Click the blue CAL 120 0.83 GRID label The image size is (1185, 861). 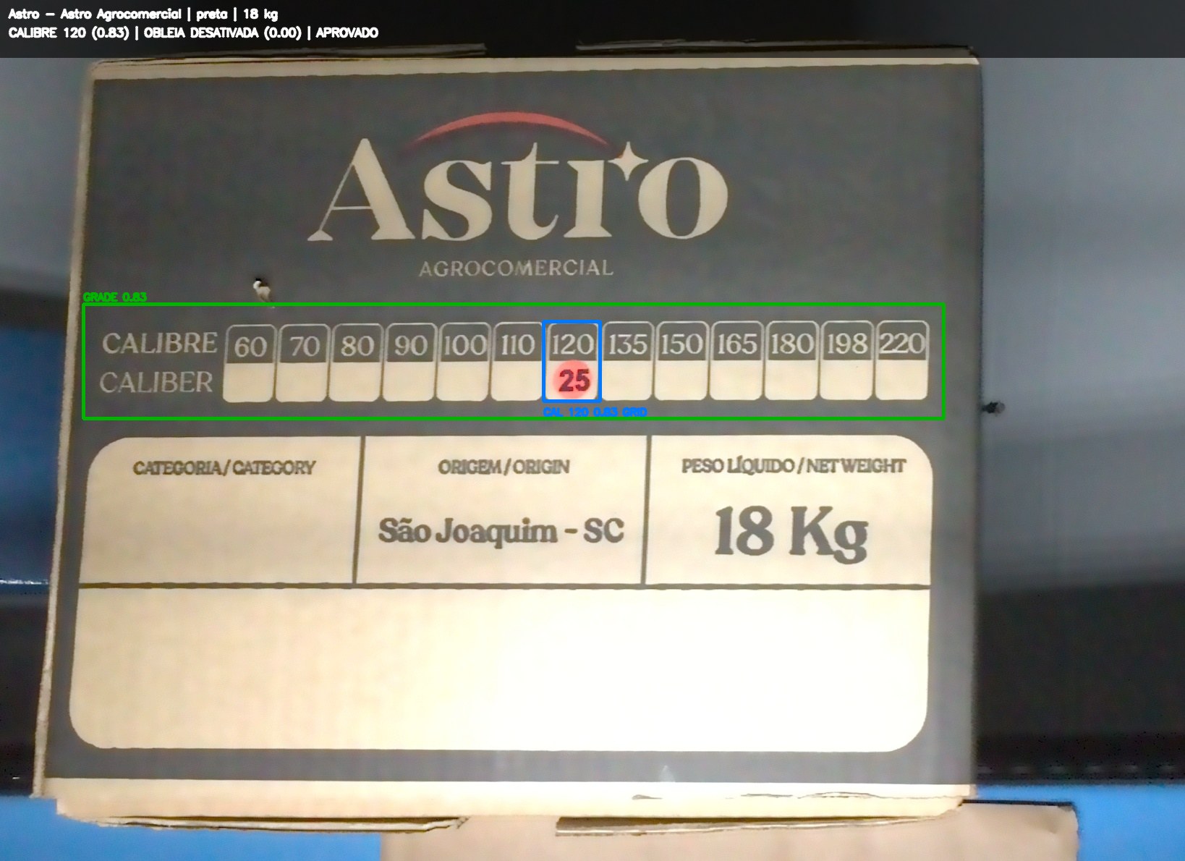[x=595, y=412]
